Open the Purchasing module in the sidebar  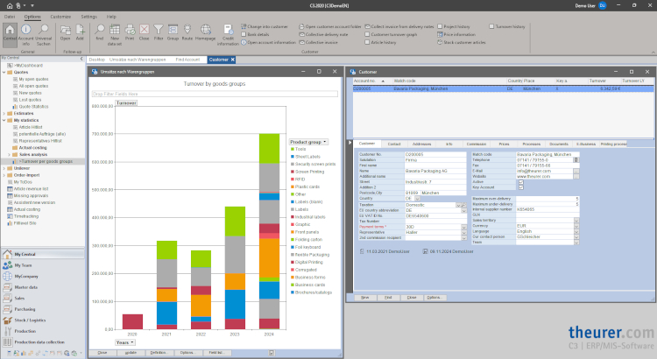pos(26,308)
